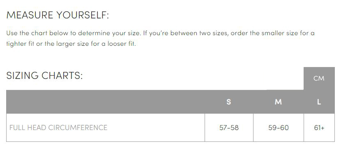Click the S size column header
The image size is (341, 148).
point(228,102)
